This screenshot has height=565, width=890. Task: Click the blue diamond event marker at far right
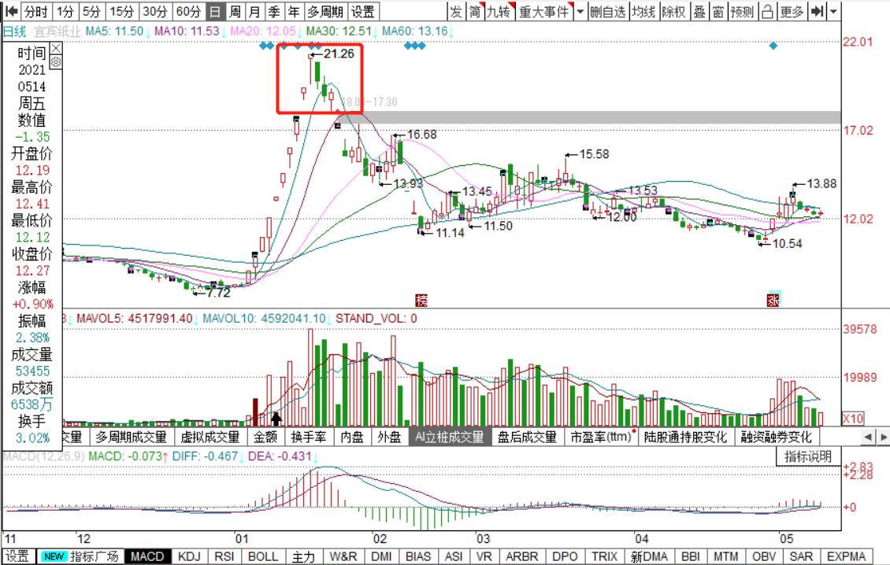tap(773, 46)
